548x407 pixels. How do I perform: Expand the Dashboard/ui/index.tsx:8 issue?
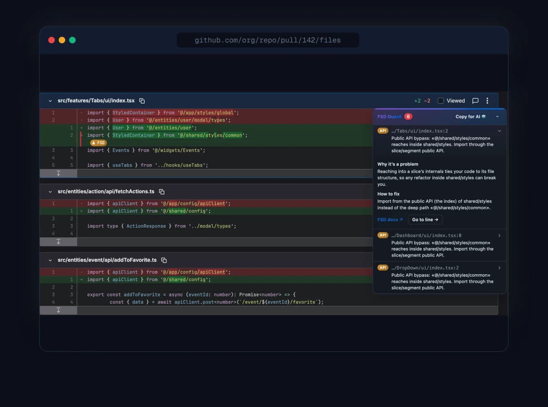[x=499, y=235]
